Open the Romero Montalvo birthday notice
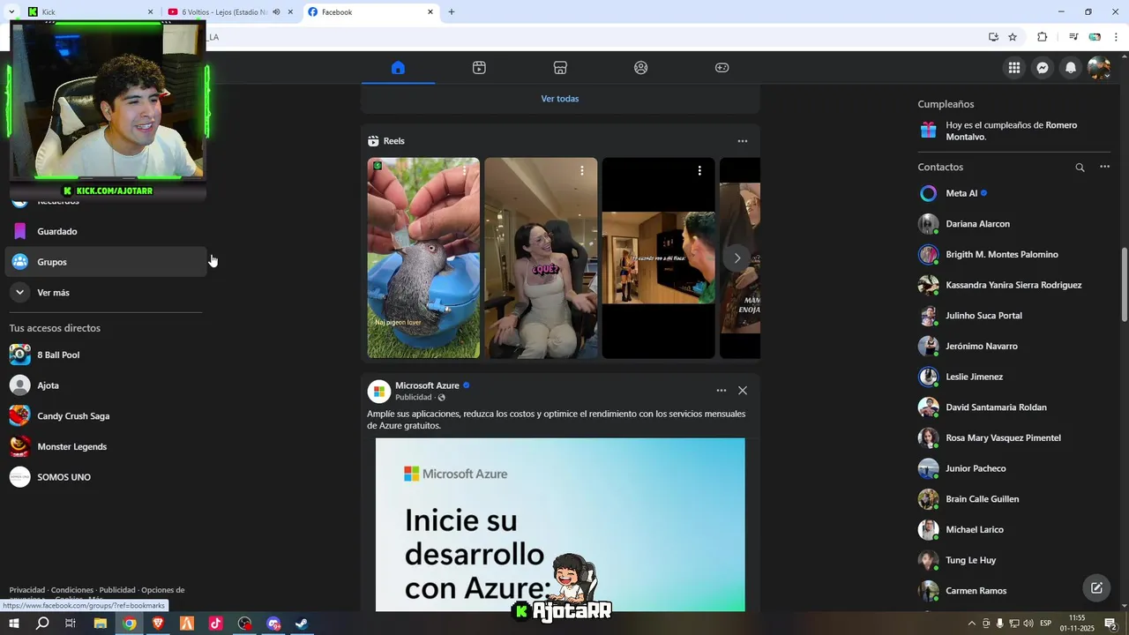Image resolution: width=1129 pixels, height=635 pixels. click(x=1014, y=131)
